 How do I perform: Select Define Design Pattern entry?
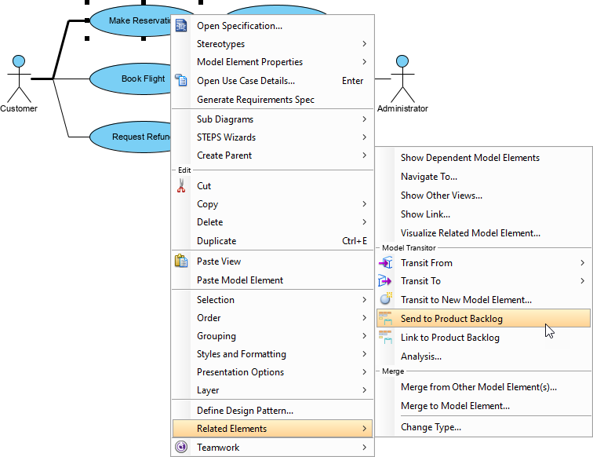coord(245,410)
